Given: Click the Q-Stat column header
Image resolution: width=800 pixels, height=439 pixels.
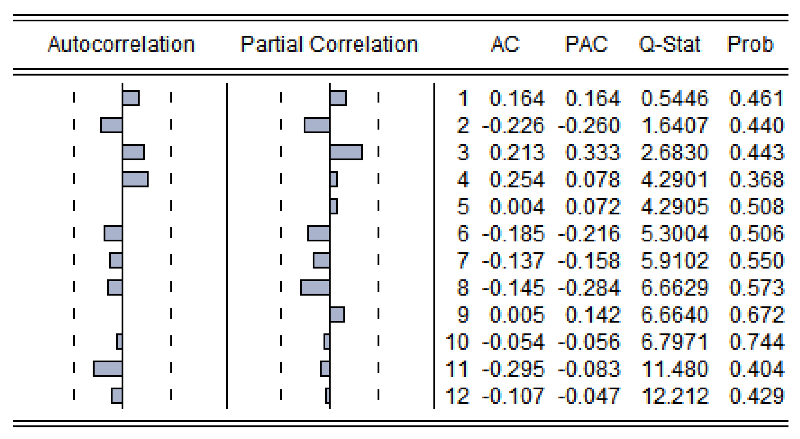Looking at the screenshot, I should tap(670, 44).
